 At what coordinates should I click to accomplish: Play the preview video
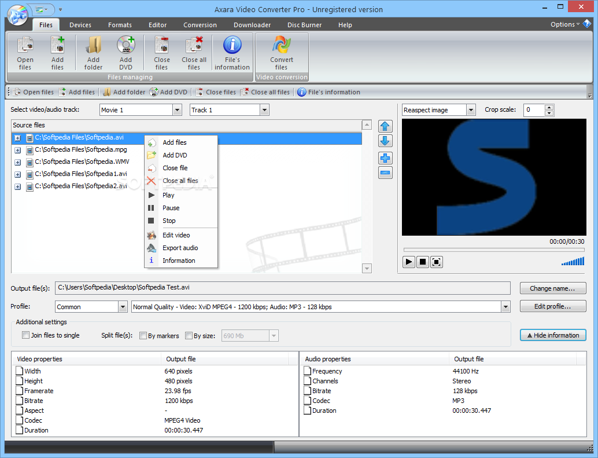tap(408, 262)
